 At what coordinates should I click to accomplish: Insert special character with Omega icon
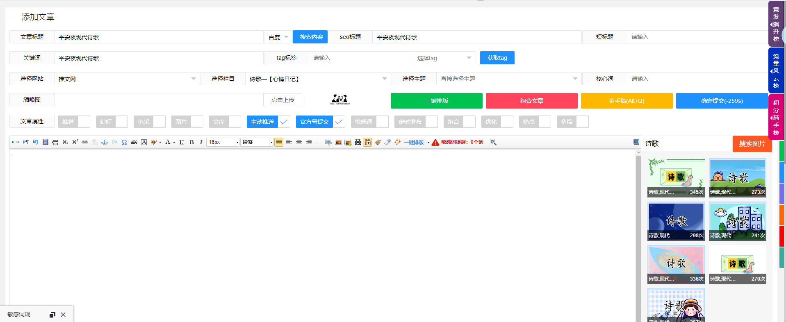click(124, 142)
